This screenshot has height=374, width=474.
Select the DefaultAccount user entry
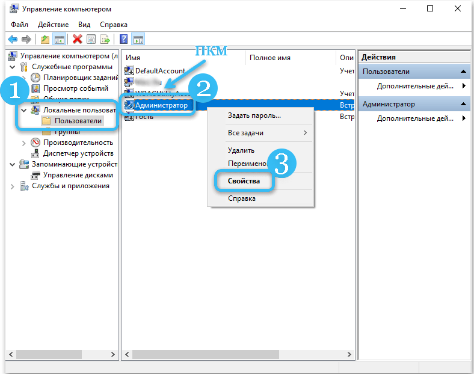159,70
